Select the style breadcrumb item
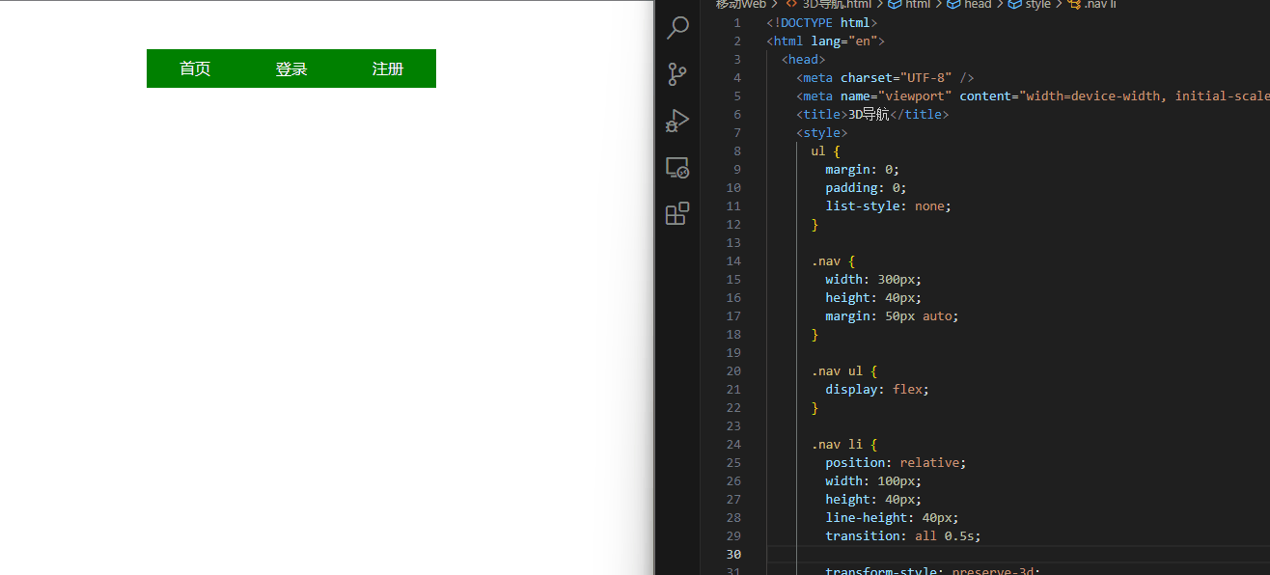Image resolution: width=1270 pixels, height=575 pixels. click(1037, 5)
